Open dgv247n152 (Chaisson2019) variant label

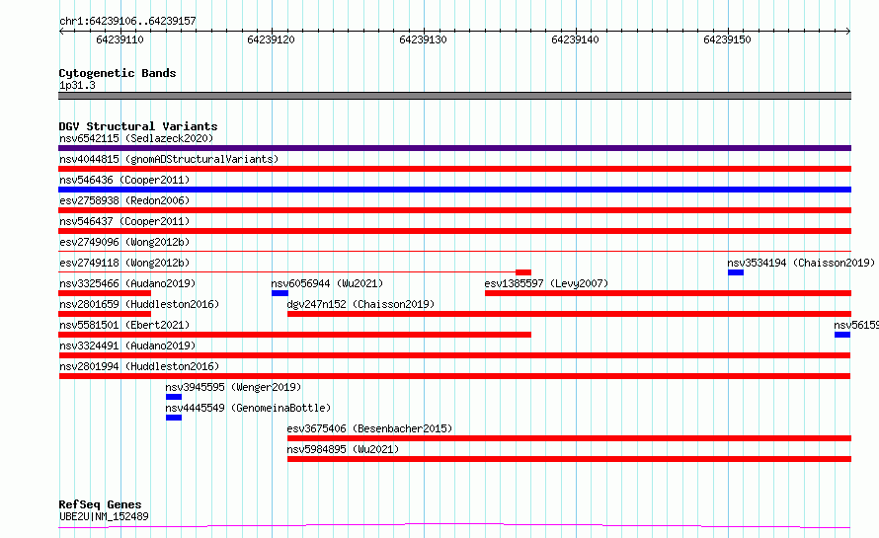[x=360, y=304]
